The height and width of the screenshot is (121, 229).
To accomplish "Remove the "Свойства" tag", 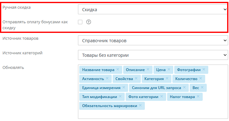I will pos(136,78).
